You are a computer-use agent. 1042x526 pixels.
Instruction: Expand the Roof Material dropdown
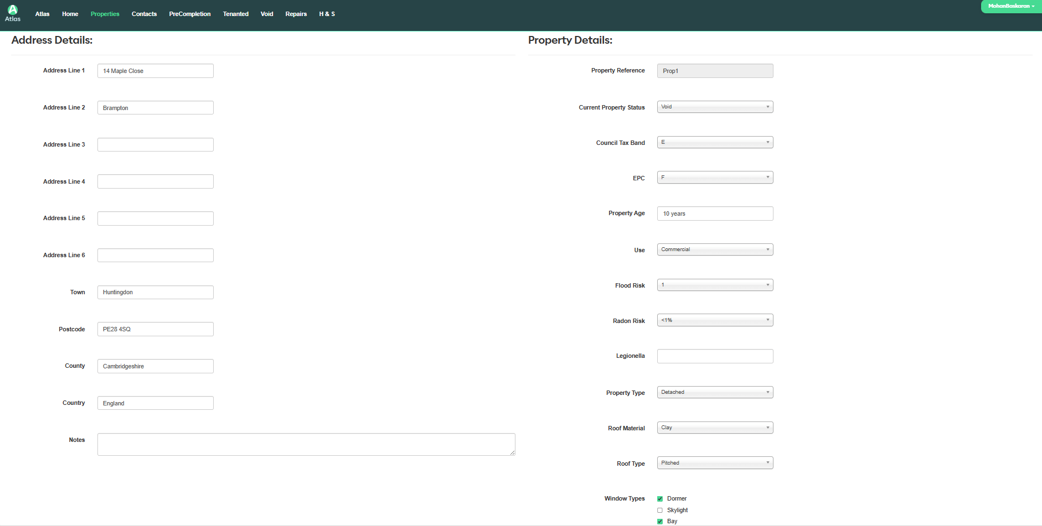[x=714, y=428]
